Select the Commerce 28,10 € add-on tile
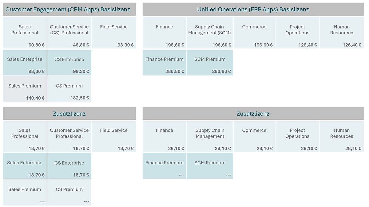Screen dimensions: 369x207 (254, 136)
